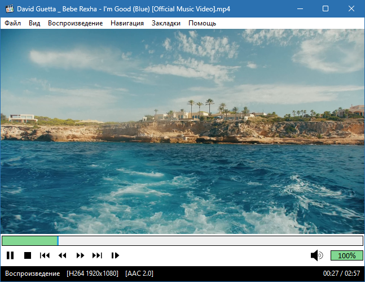
Task: Click the video picture of the coastline
Action: pos(183,131)
